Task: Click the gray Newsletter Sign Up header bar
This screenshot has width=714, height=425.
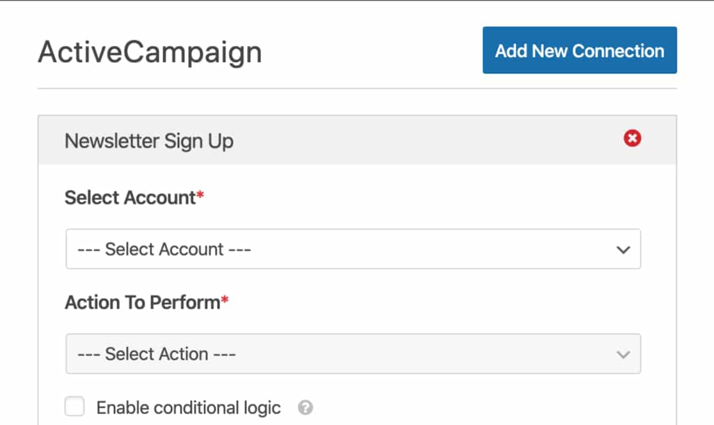Action: (x=358, y=140)
